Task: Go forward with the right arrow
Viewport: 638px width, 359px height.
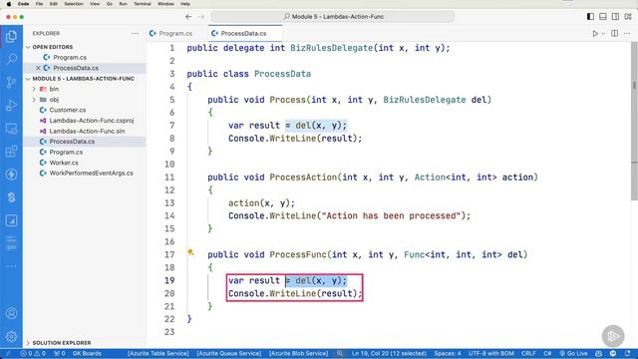Action: click(x=201, y=17)
